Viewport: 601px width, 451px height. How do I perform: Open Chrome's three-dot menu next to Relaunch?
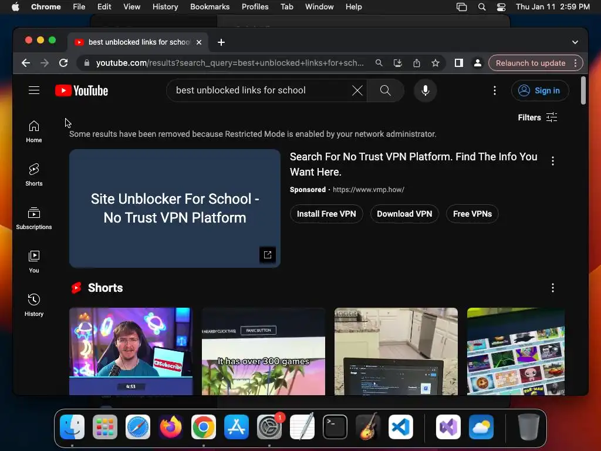(575, 63)
